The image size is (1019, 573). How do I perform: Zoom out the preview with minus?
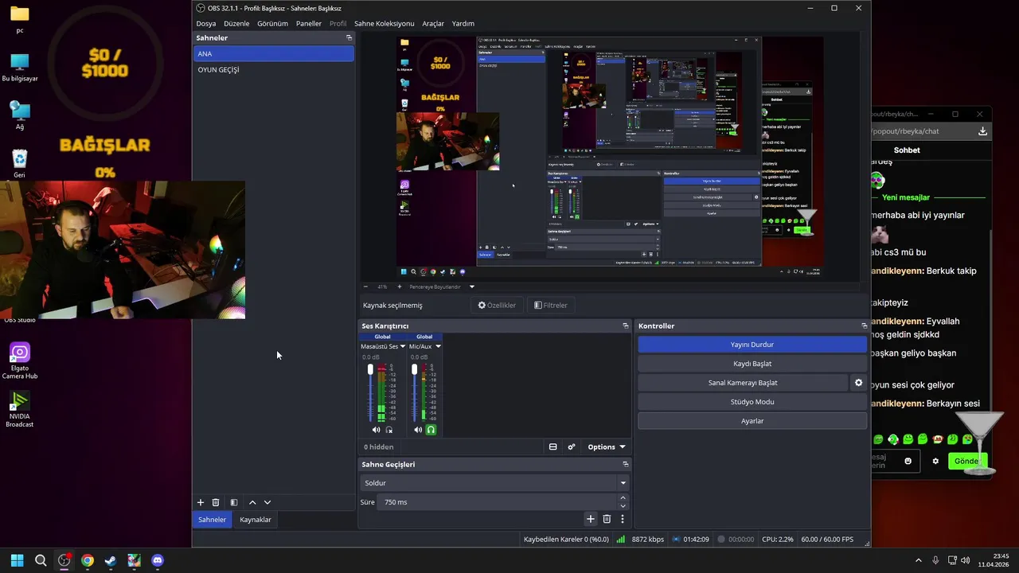pos(365,286)
